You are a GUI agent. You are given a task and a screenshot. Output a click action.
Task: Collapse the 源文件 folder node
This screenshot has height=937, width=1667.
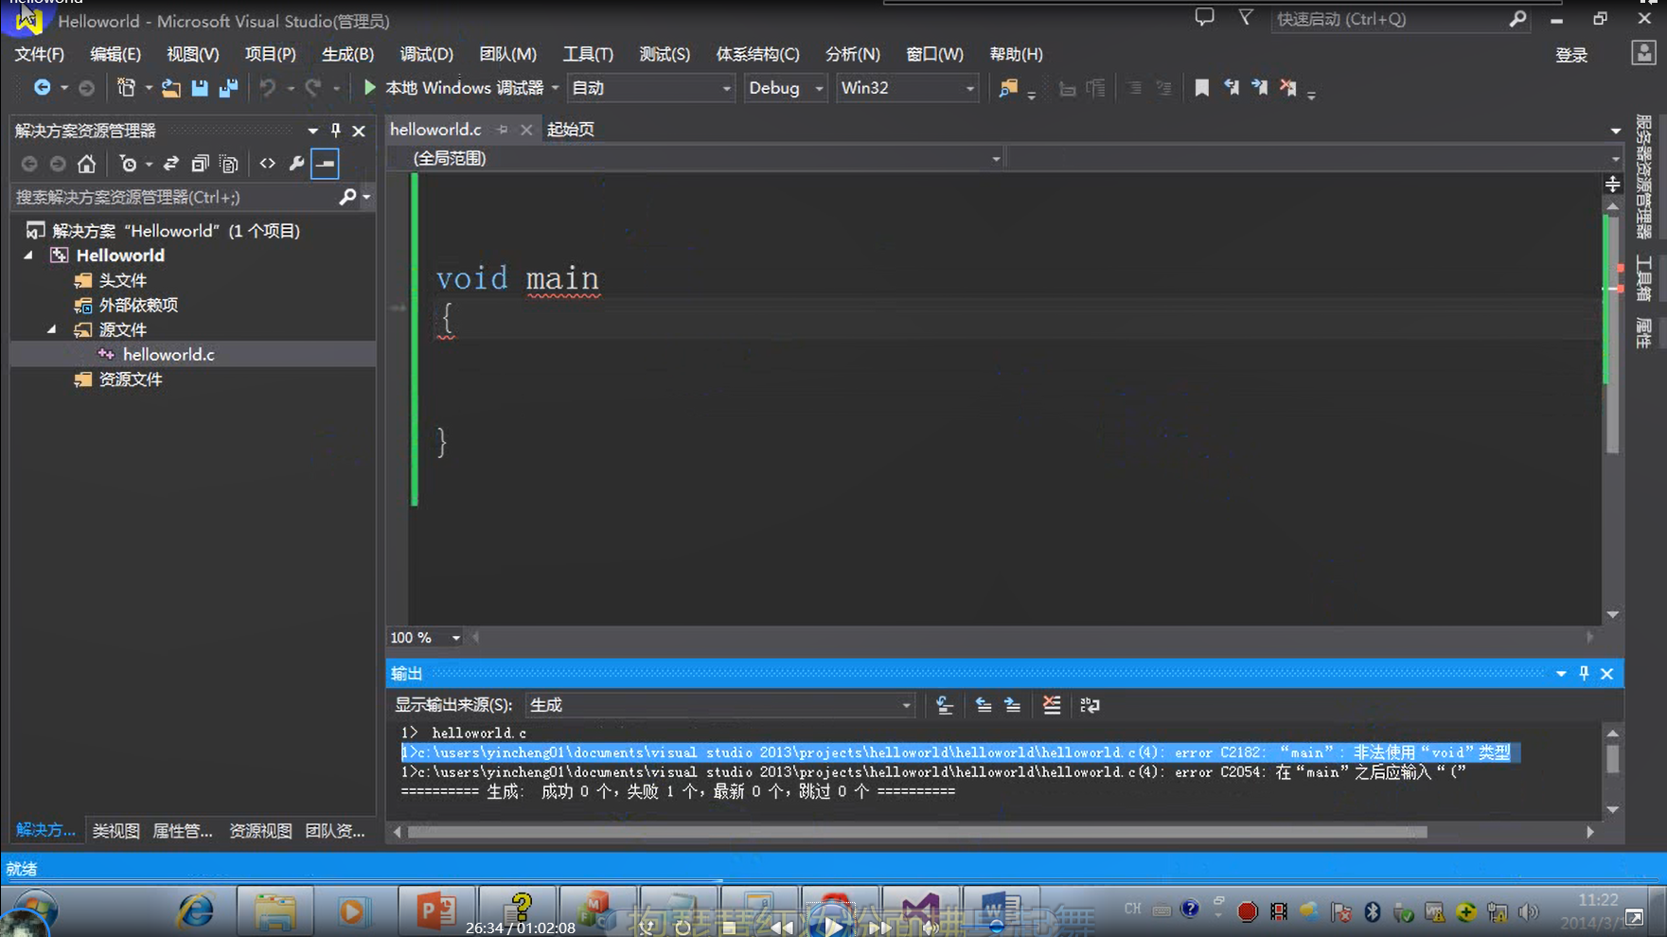coord(52,329)
